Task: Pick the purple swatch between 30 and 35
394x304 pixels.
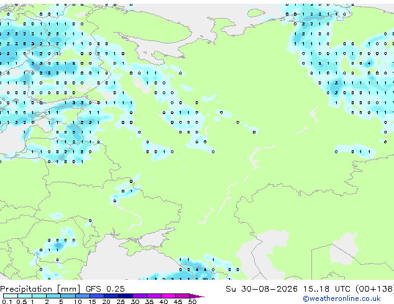Action: (140, 296)
